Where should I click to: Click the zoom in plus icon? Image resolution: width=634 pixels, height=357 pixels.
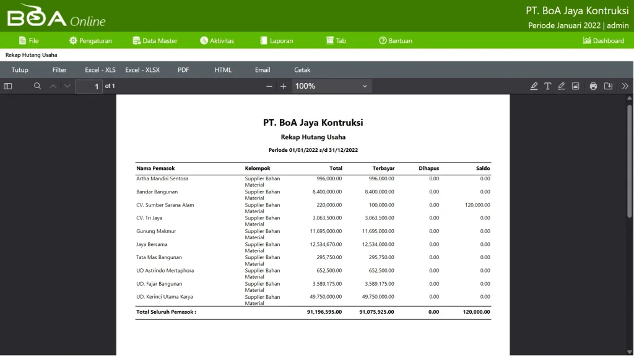[284, 86]
